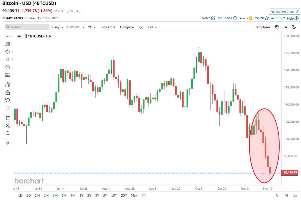The width and height of the screenshot is (301, 200).
Task: Switch to dark mode moon icon
Action: [x=294, y=27]
